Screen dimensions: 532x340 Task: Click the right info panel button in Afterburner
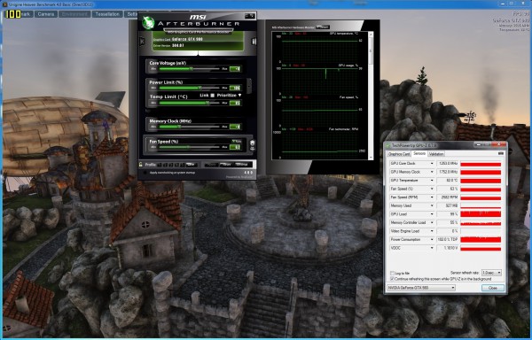click(254, 42)
